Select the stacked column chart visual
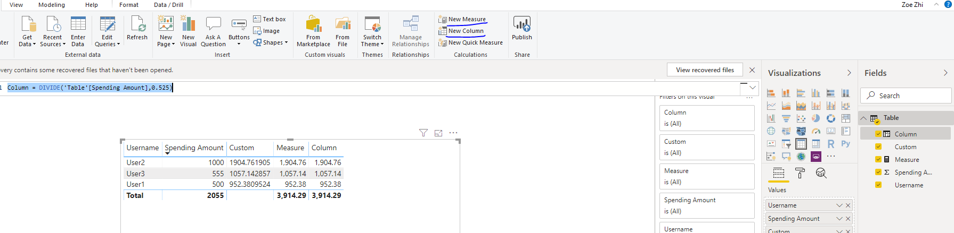This screenshot has width=954, height=233. [786, 93]
